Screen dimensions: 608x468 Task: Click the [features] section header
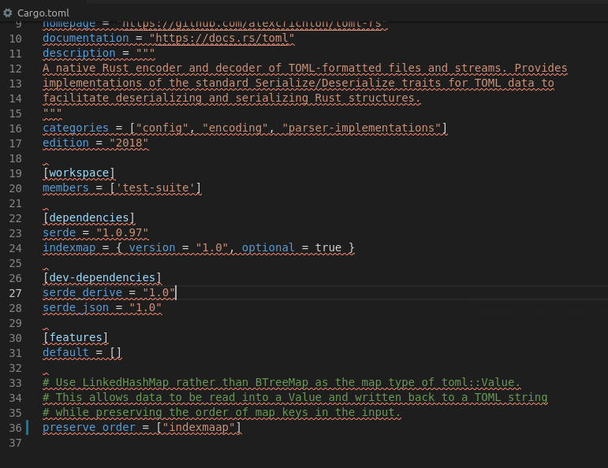(76, 338)
